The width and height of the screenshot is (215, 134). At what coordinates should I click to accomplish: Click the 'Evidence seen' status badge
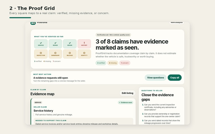pyautogui.click(x=125, y=103)
